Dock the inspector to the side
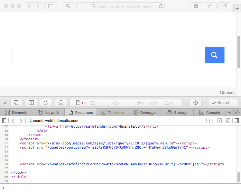241x193 pixels. (31, 103)
